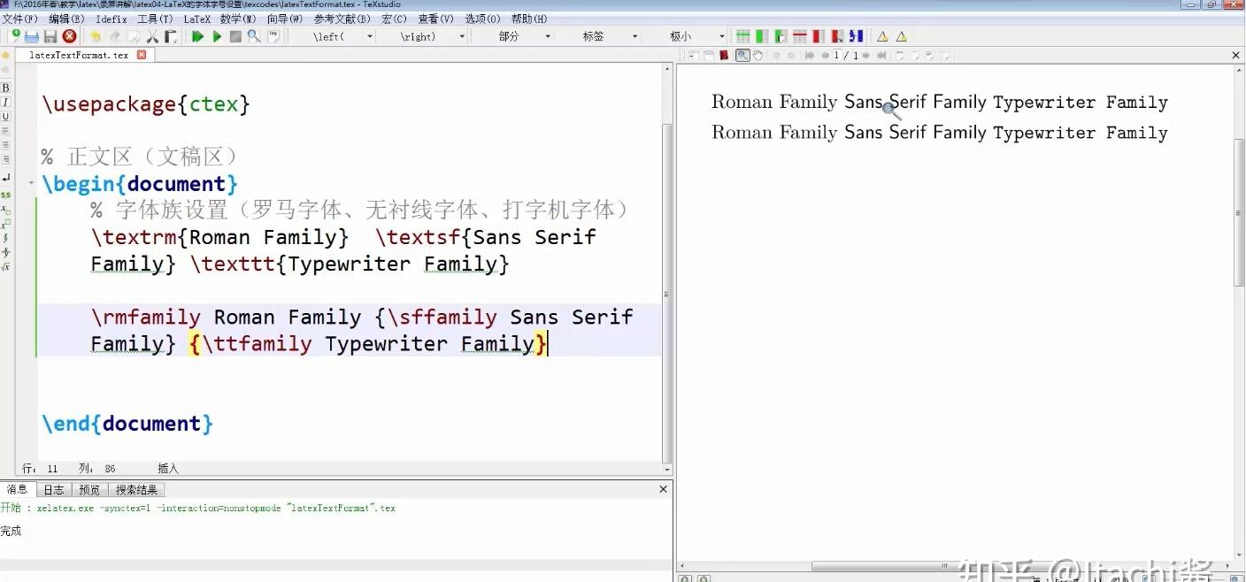Open the 工具(T) menu
This screenshot has height=582, width=1246.
point(155,19)
